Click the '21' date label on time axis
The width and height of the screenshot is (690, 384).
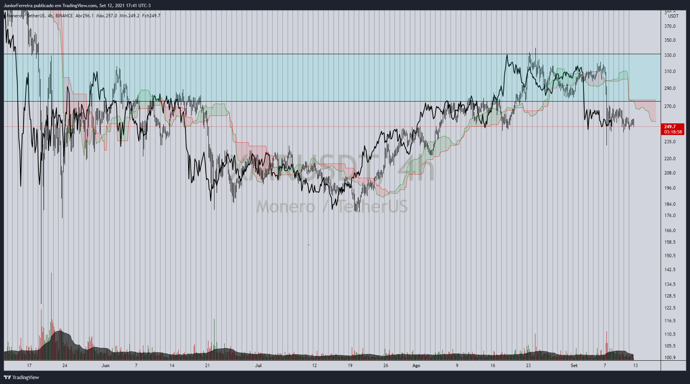tap(207, 366)
